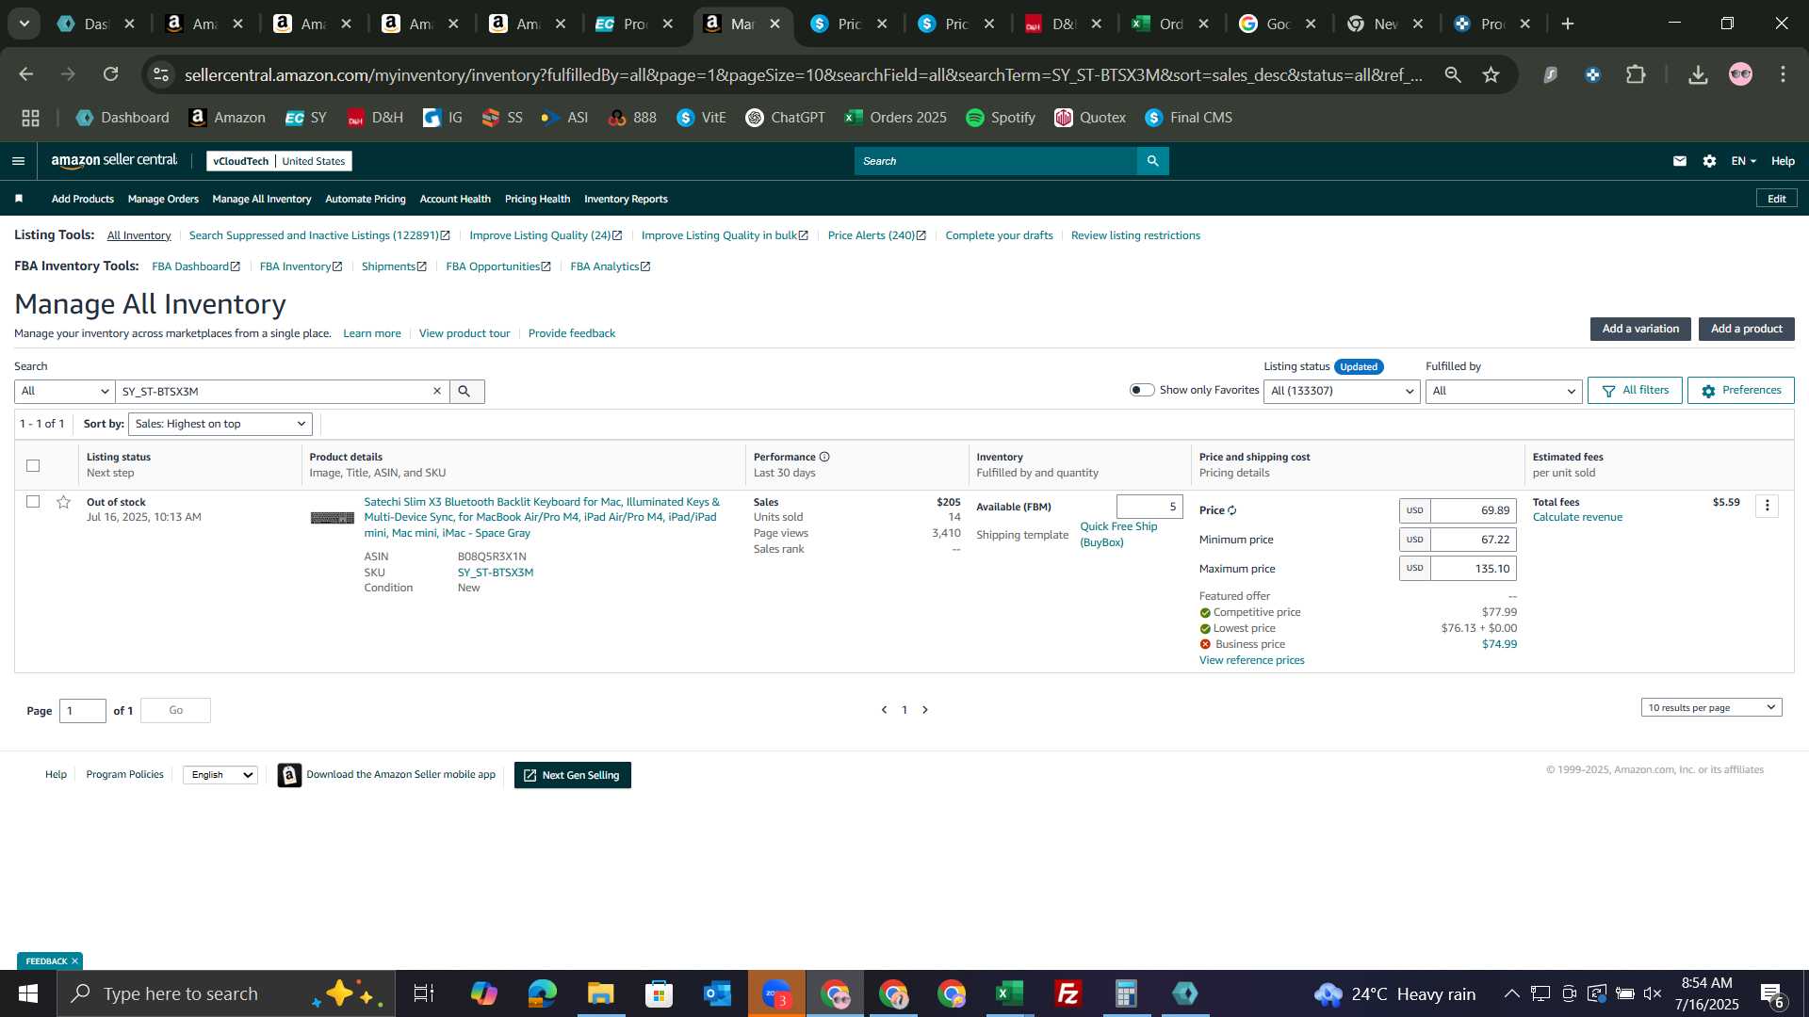Open Account Health in nav bar
1809x1017 pixels.
click(x=455, y=199)
